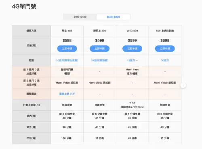This screenshot has width=202, height=149.
Task: Click the $588 price text
Action: point(67,40)
